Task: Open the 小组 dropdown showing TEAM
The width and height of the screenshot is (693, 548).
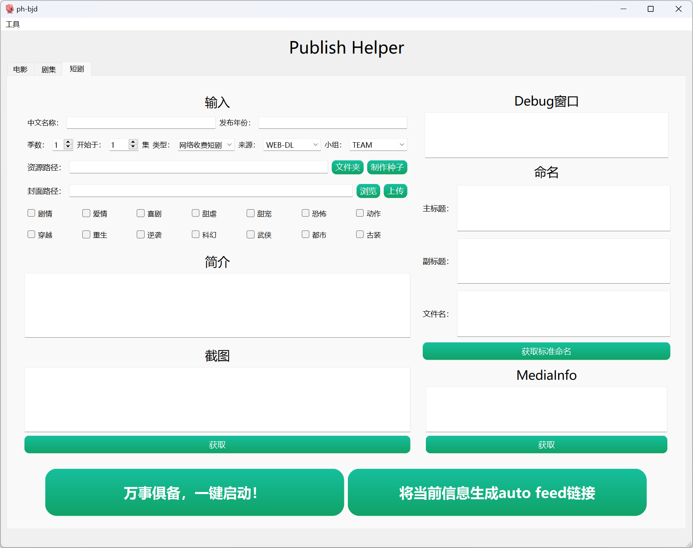Action: [378, 145]
